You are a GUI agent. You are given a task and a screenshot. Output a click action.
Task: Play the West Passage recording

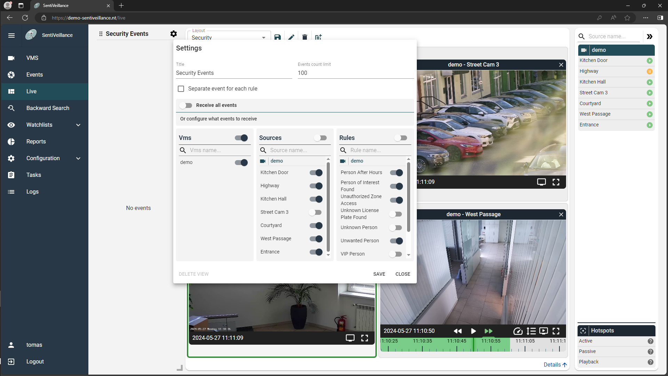coord(473,331)
